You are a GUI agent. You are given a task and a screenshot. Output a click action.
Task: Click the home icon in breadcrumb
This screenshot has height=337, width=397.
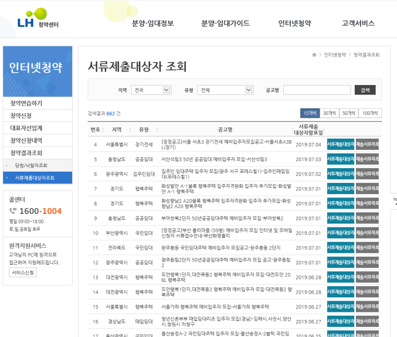314,55
